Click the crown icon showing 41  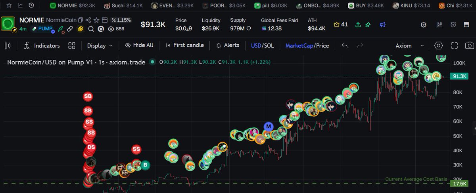click(x=341, y=25)
